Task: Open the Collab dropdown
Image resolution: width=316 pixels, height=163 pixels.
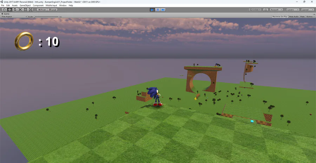Action: click(255, 10)
